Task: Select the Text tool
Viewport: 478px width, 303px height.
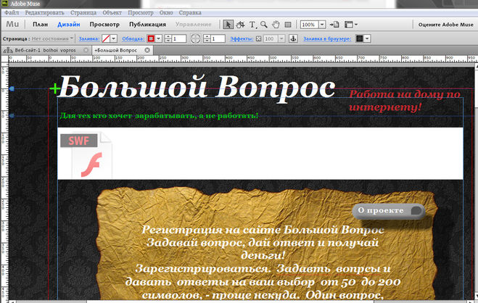Action: coord(252,25)
